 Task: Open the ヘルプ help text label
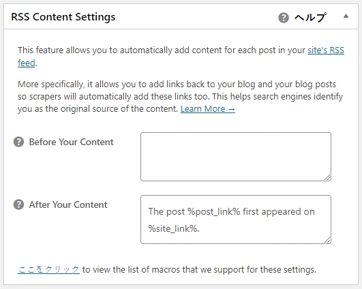310,18
